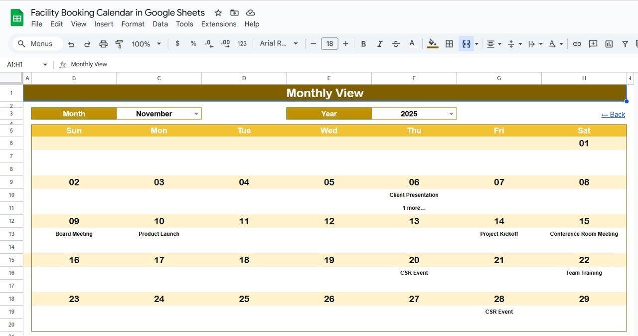Screen dimensions: 638x336
Task: Click the Undo arrow icon
Action: 71,44
